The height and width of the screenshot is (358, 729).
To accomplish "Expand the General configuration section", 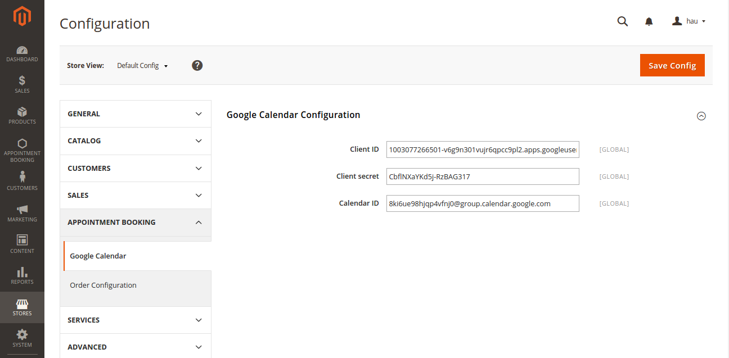I will (x=135, y=114).
